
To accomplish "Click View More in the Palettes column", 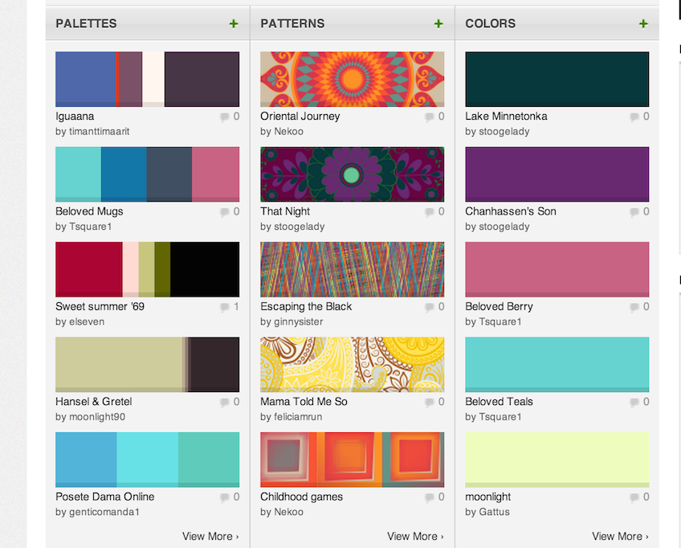I will click(211, 536).
